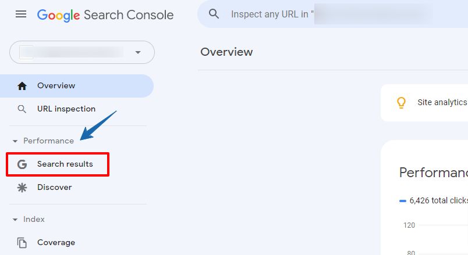Click the Site analytics lightbulb icon
The height and width of the screenshot is (255, 468).
[x=401, y=103]
